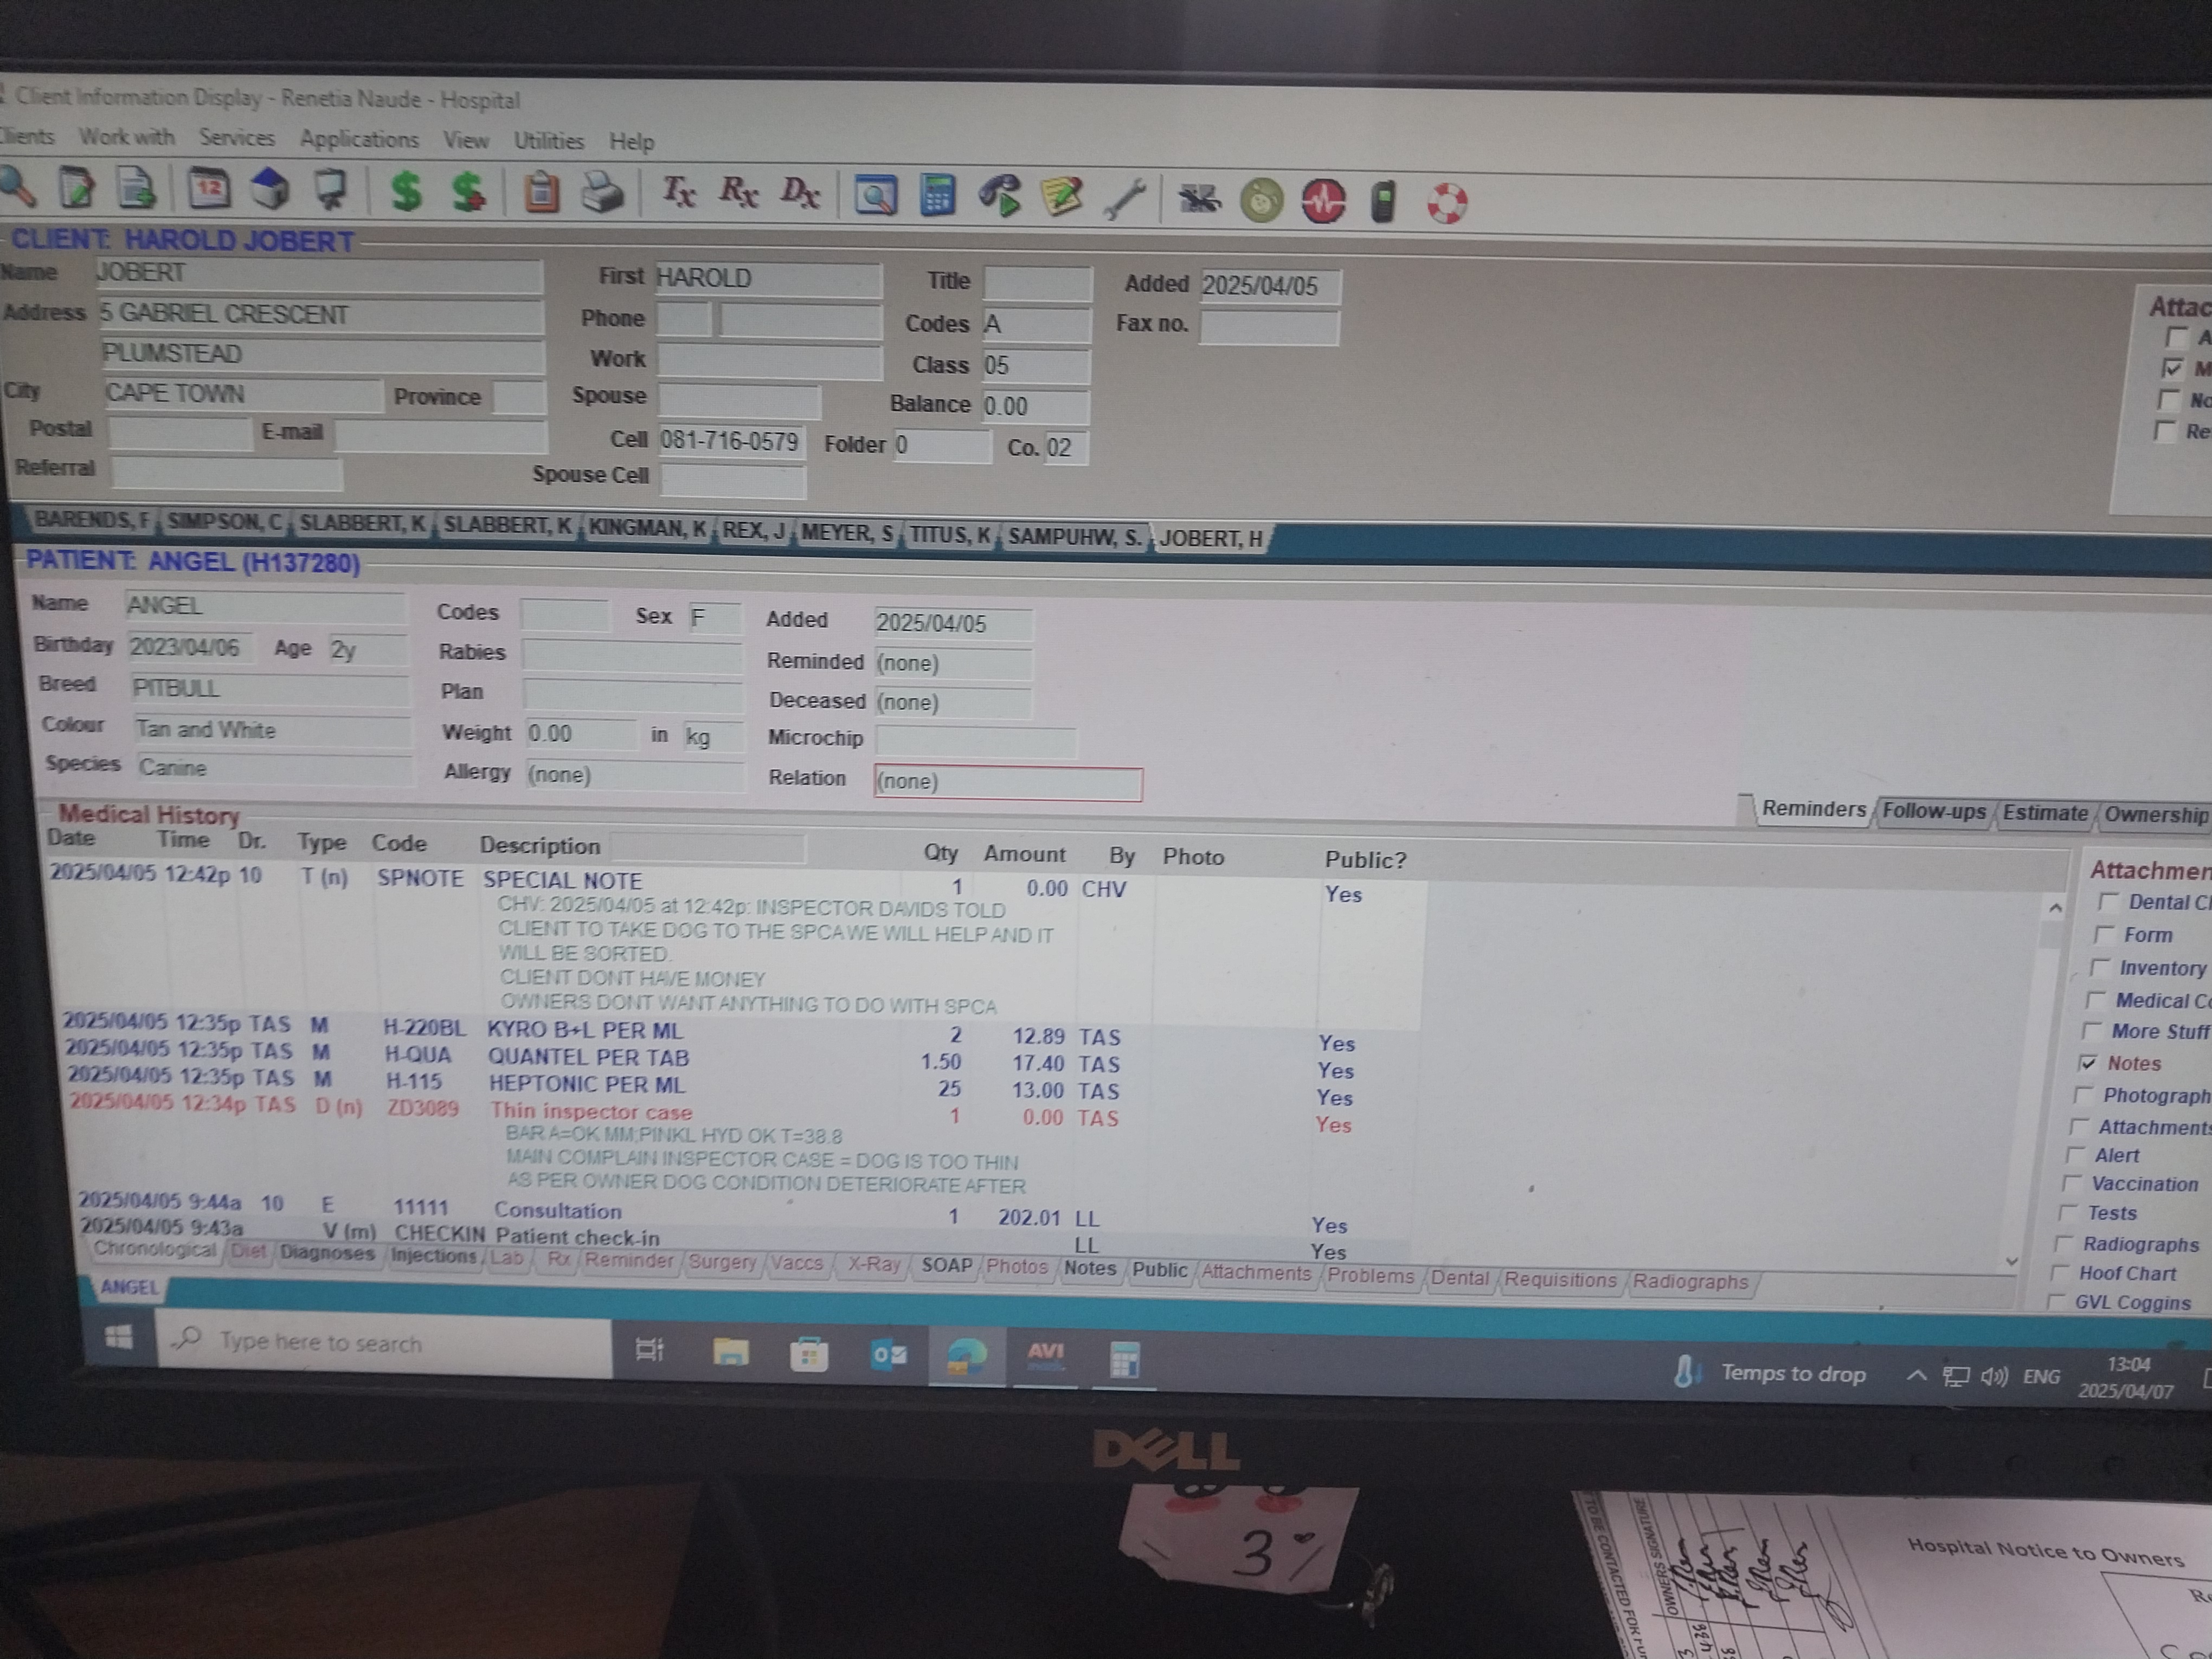2212x1659 pixels.
Task: Click the plain green dollar sign icon
Action: click(406, 190)
